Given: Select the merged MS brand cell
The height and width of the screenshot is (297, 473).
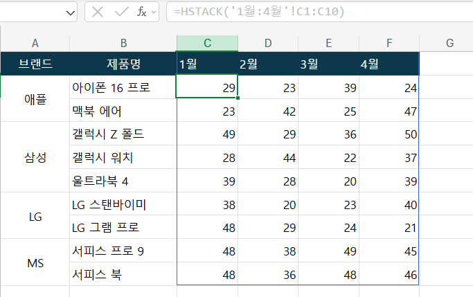Looking at the screenshot, I should [x=35, y=262].
